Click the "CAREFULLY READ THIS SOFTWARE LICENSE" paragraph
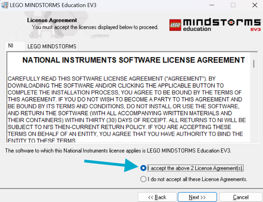This screenshot has height=202, width=263. click(127, 110)
